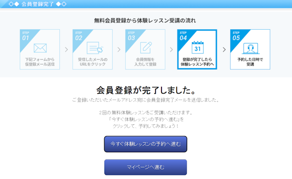Click the flow title 無料会員登録から体験レッスン受講の流れ

(x=145, y=21)
